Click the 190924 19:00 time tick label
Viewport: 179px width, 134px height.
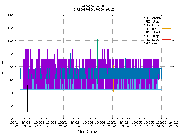[x=14, y=125]
